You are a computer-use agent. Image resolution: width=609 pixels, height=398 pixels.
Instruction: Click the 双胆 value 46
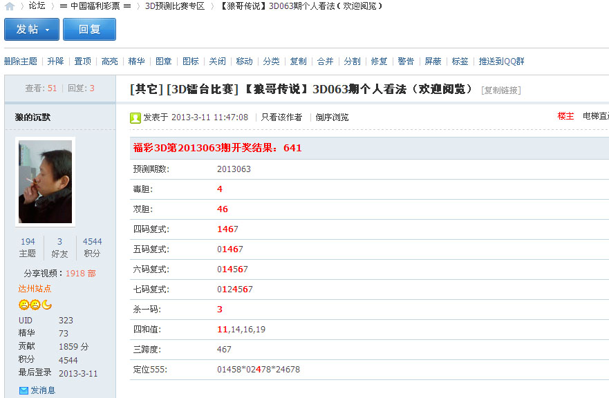[223, 209]
